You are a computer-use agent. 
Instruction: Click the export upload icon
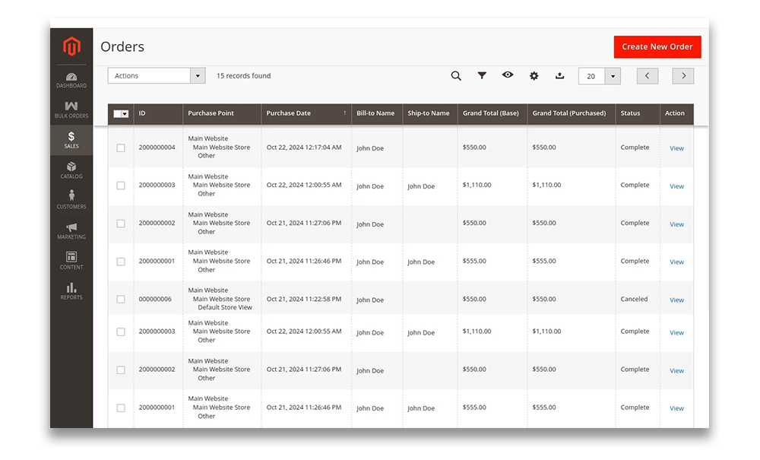[x=559, y=75]
